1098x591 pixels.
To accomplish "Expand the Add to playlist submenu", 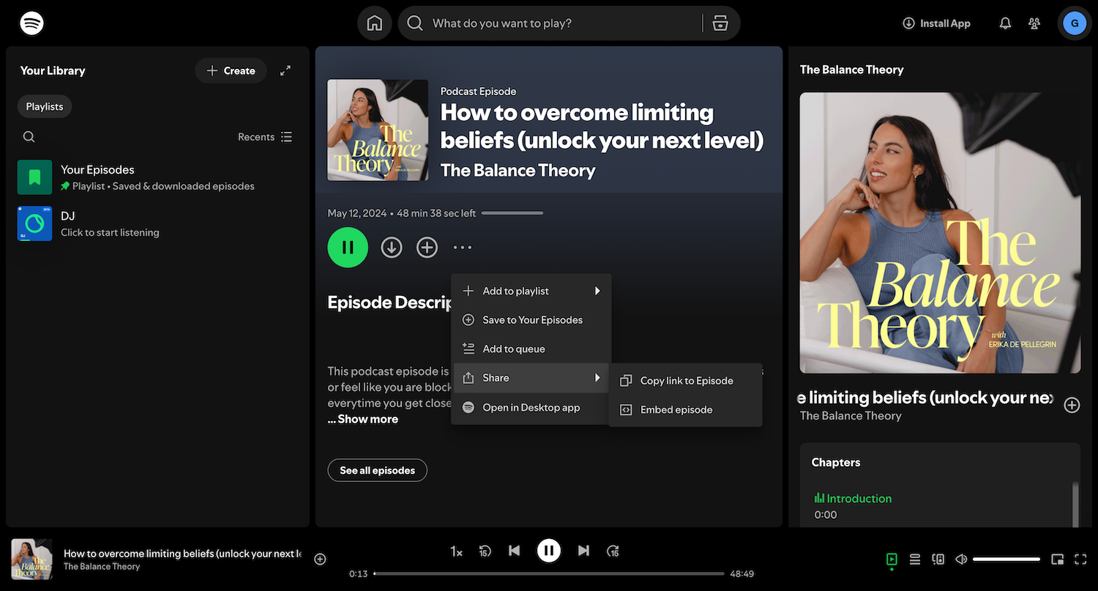I will (x=531, y=291).
